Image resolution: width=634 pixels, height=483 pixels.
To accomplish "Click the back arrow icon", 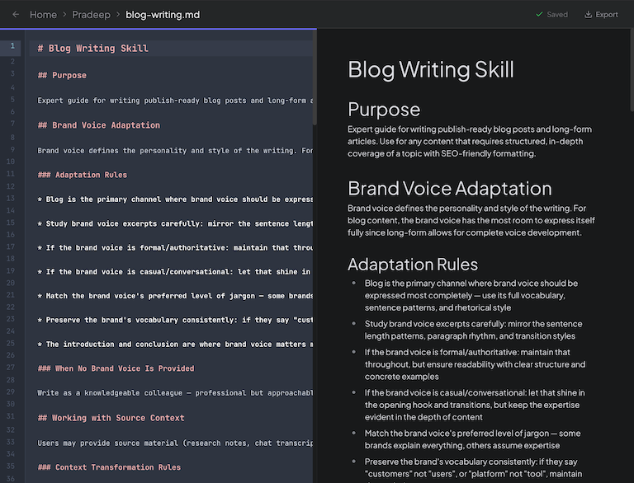I will (x=16, y=15).
